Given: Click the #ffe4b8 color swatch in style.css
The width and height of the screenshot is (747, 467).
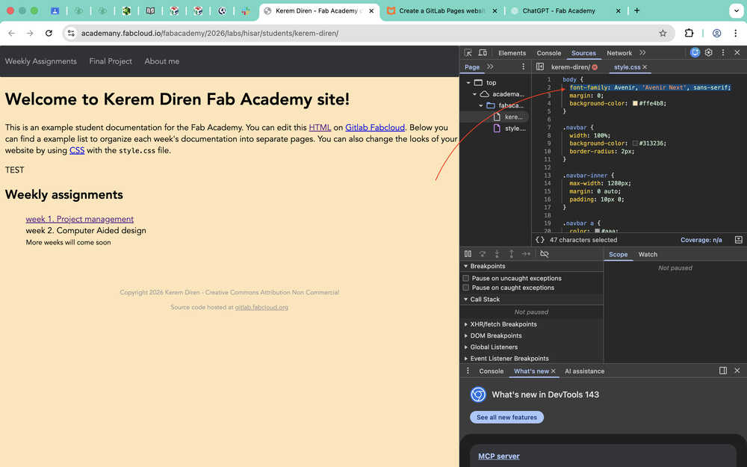Looking at the screenshot, I should tap(635, 103).
